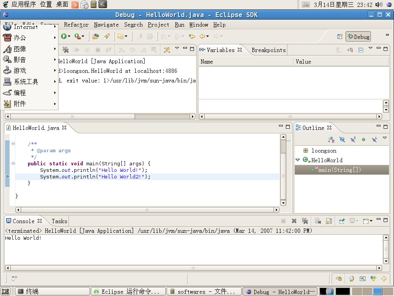Click the green Run button in toolbar
This screenshot has width=394, height=296.
pos(64,36)
